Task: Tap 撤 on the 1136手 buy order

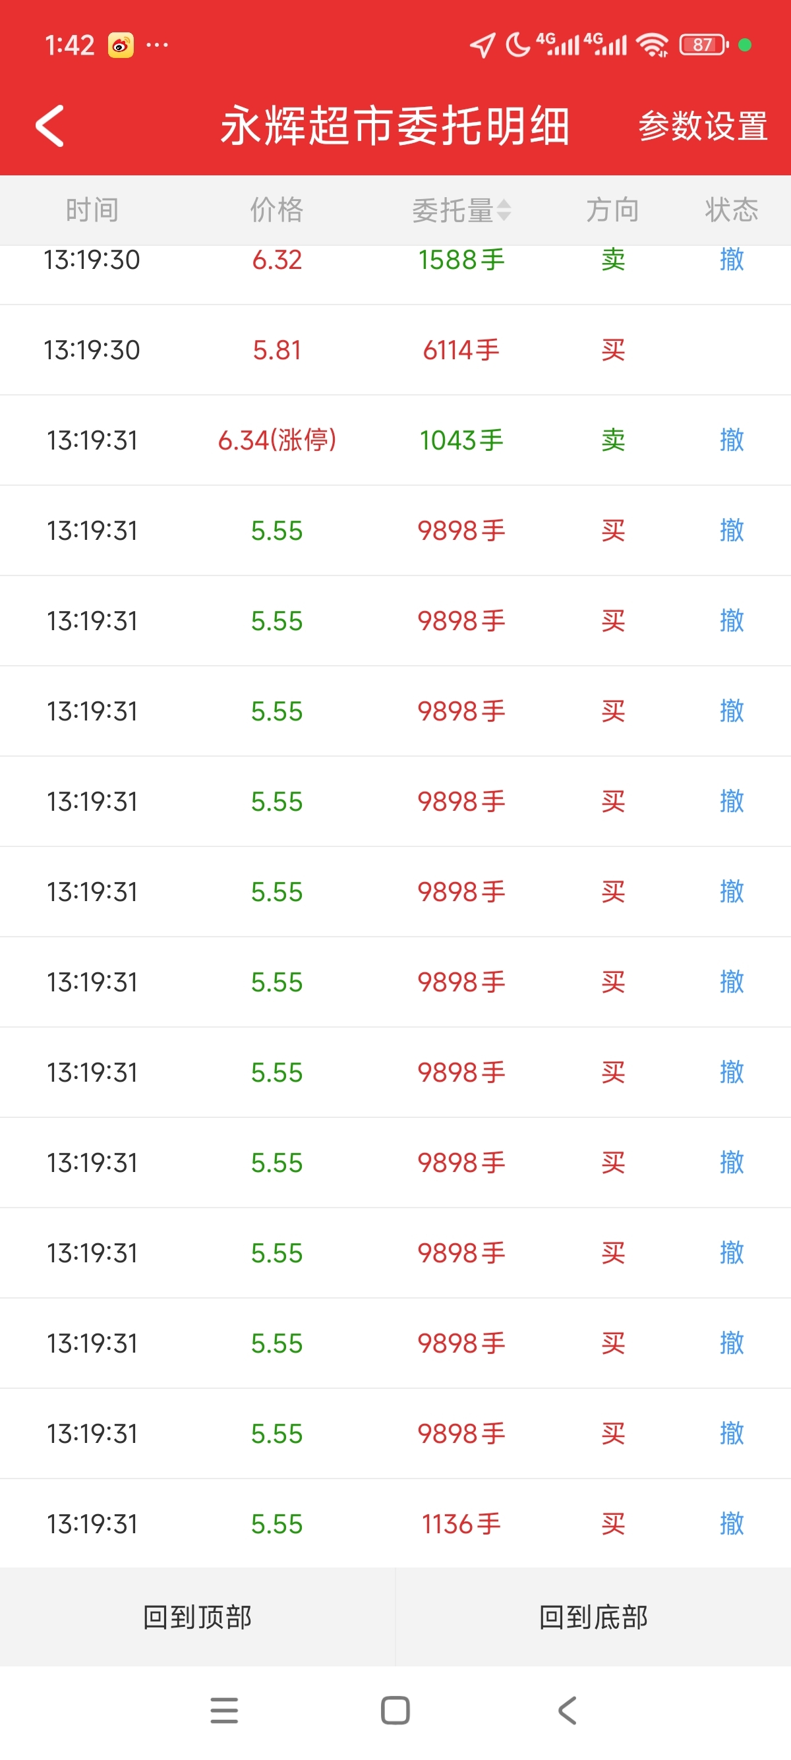Action: point(731,1523)
